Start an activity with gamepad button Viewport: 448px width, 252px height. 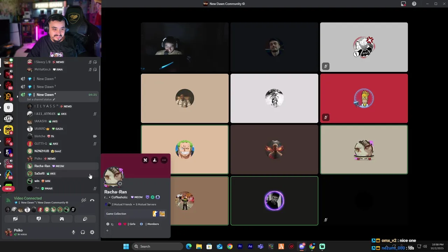coord(62,219)
